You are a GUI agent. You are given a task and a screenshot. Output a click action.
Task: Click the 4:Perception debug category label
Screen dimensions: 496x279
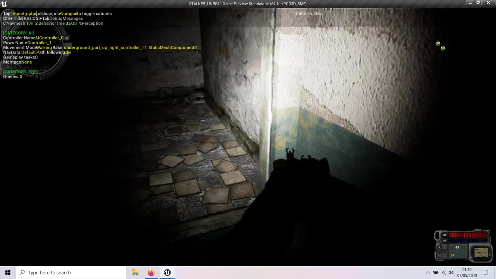[91, 23]
